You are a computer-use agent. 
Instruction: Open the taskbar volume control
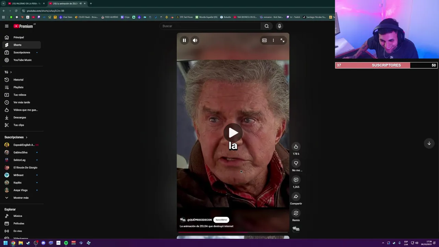(417, 243)
